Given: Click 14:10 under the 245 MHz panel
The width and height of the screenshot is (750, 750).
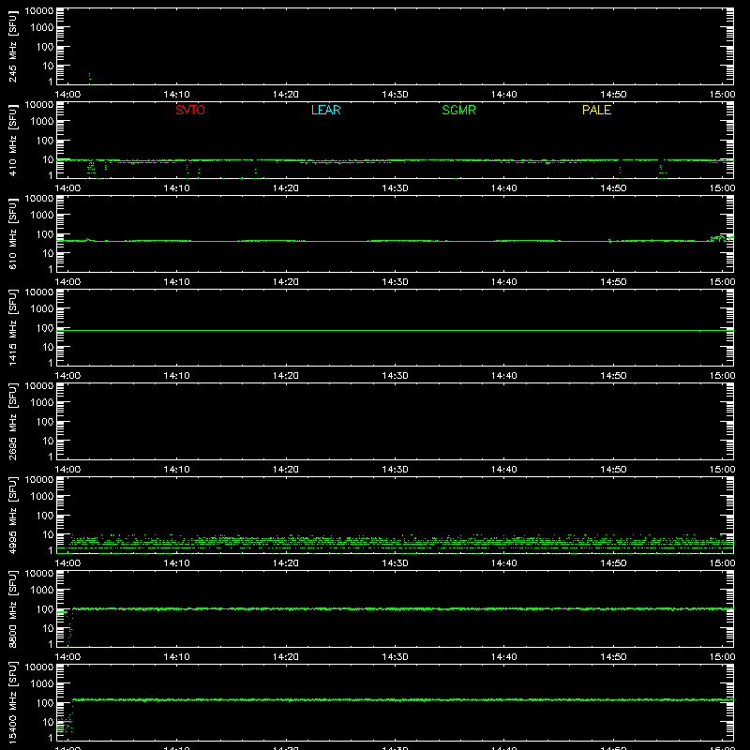Looking at the screenshot, I should tap(176, 95).
